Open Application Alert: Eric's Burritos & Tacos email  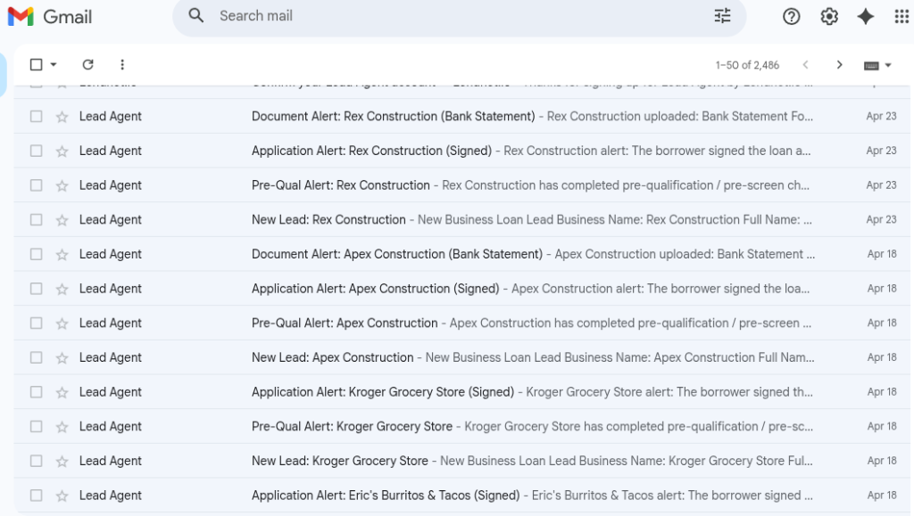[x=461, y=496]
